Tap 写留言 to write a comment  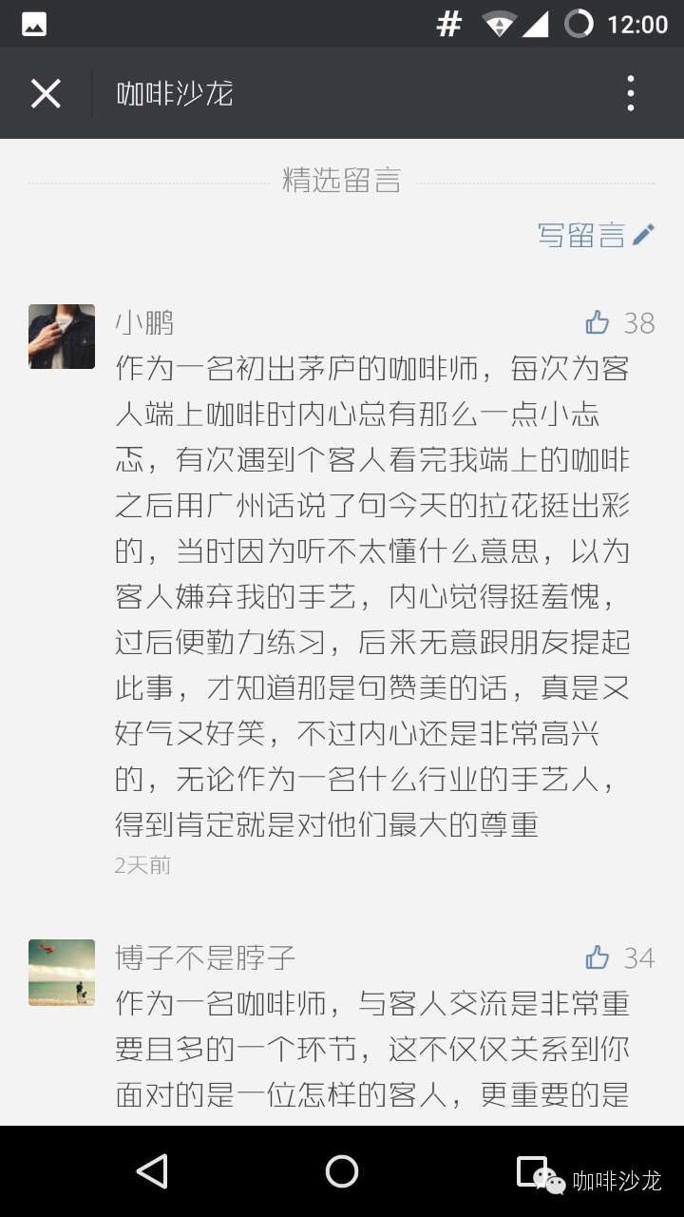[580, 235]
